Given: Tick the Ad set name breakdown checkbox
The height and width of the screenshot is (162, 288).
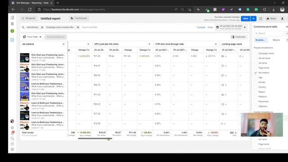Looking at the screenshot, I should click(256, 58).
